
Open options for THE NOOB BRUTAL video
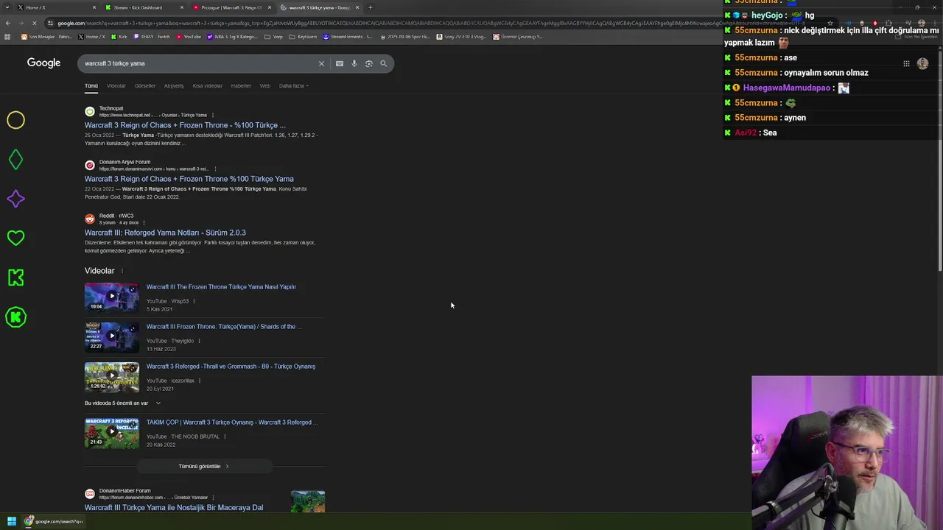point(225,437)
